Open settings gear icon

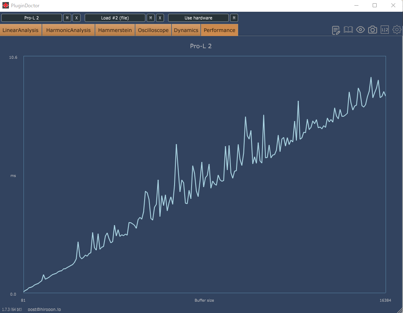point(397,30)
